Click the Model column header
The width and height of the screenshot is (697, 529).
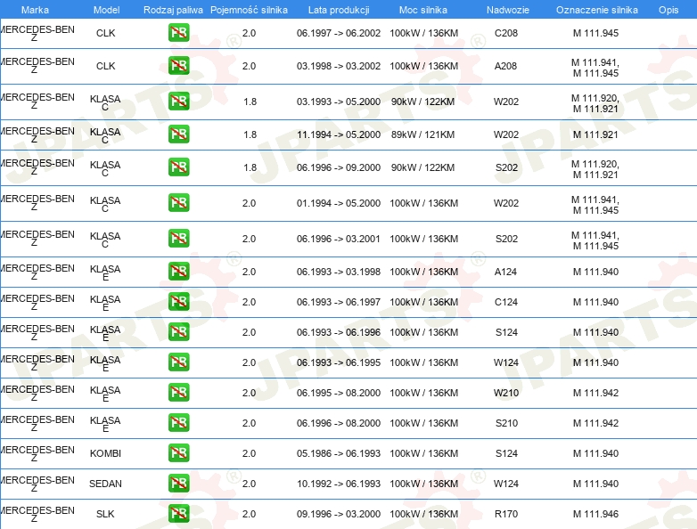(106, 10)
